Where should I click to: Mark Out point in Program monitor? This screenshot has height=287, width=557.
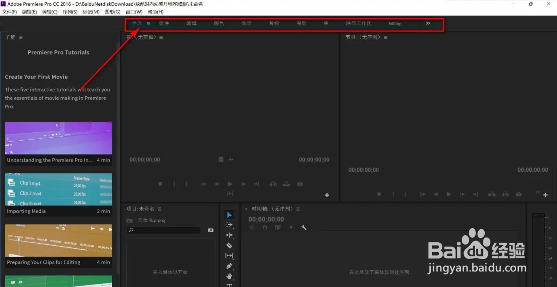[x=405, y=194]
